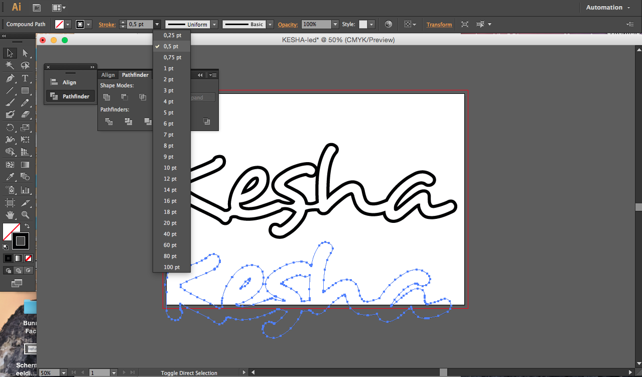Select the Symbol Sprayer tool
This screenshot has height=377, width=642.
tap(10, 190)
